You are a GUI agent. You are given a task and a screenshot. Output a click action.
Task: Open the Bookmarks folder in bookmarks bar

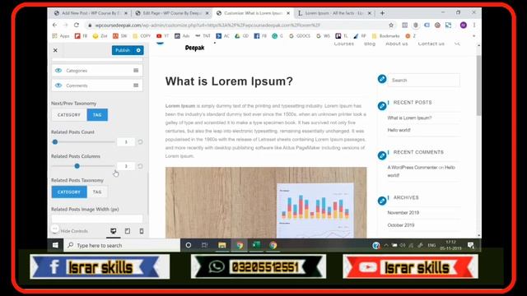386,36
